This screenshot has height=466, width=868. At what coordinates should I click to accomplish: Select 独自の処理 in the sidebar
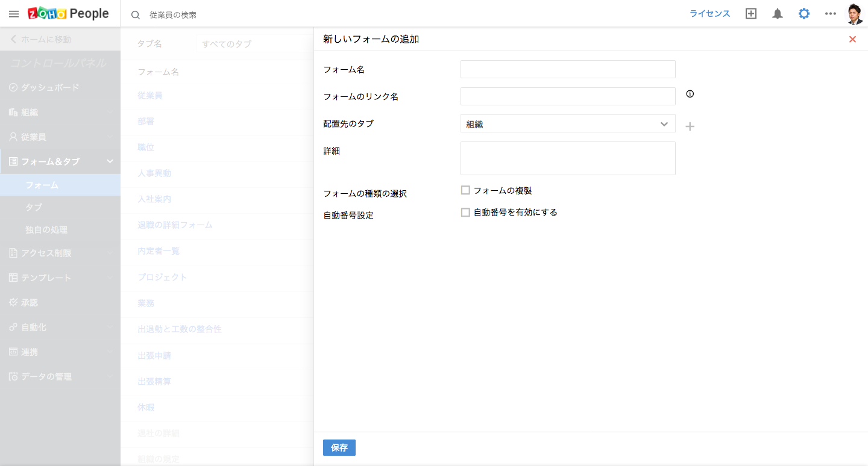pyautogui.click(x=46, y=230)
